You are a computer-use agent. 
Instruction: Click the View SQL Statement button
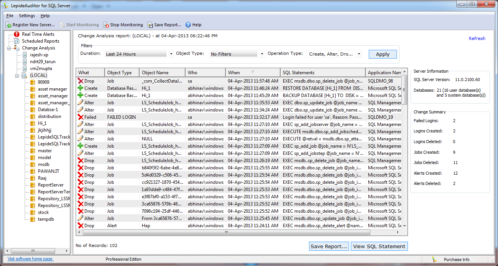(379, 246)
